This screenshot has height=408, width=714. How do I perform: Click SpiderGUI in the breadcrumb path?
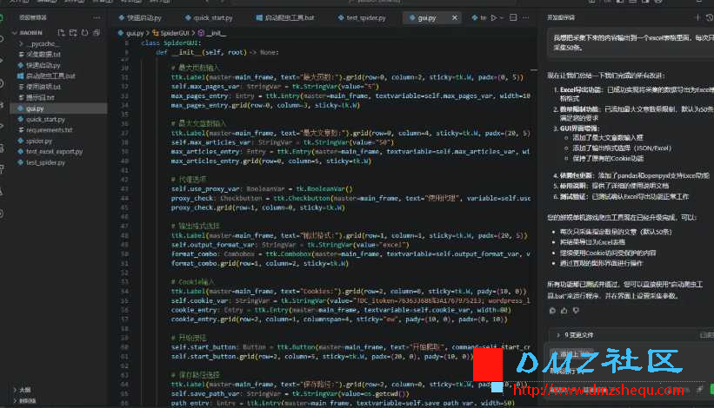178,32
